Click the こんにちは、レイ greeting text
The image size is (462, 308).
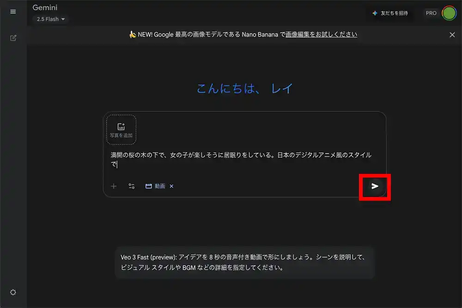point(244,88)
